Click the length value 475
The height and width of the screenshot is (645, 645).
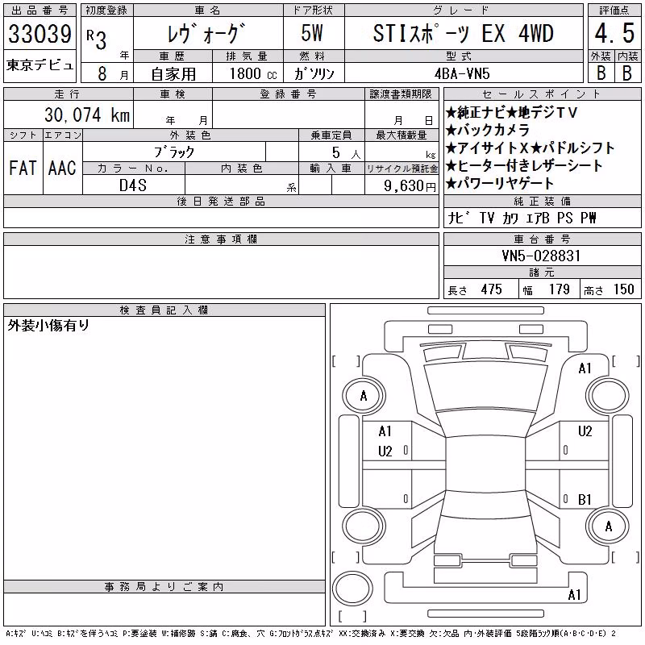(492, 289)
